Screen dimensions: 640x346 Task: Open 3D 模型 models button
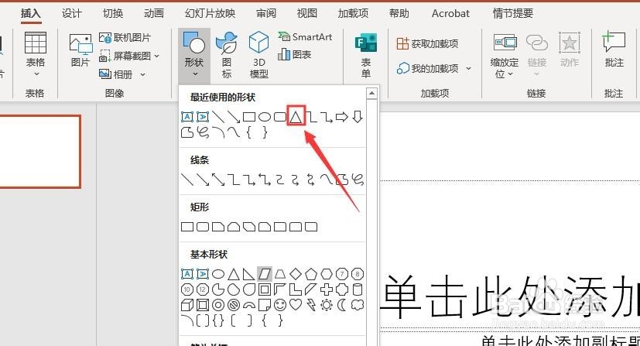258,56
